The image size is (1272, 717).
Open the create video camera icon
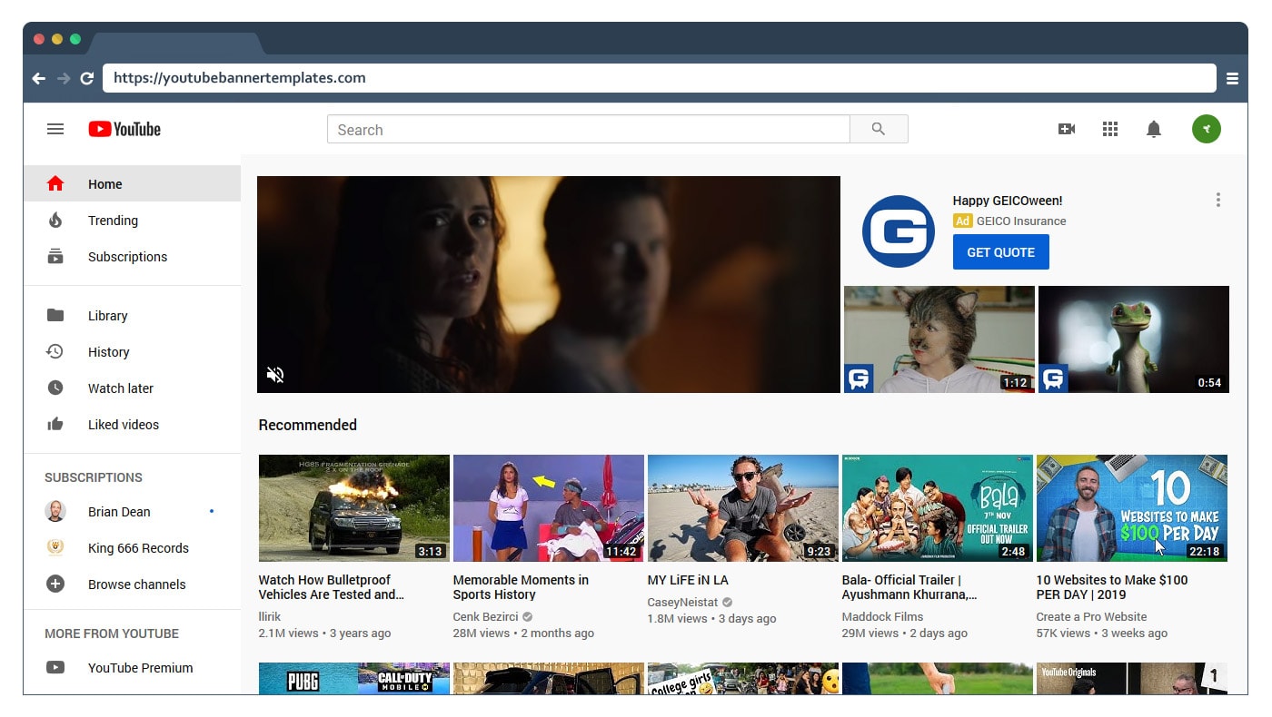[1067, 129]
